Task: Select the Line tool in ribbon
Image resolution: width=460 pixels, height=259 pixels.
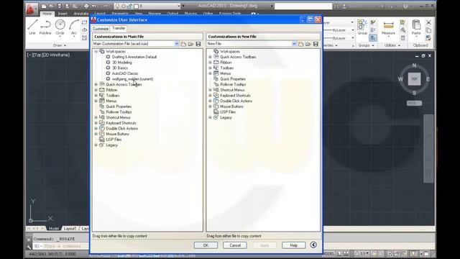Action: 32,27
